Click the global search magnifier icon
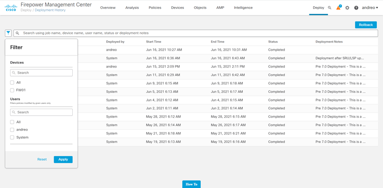This screenshot has height=188, width=383. (x=329, y=8)
